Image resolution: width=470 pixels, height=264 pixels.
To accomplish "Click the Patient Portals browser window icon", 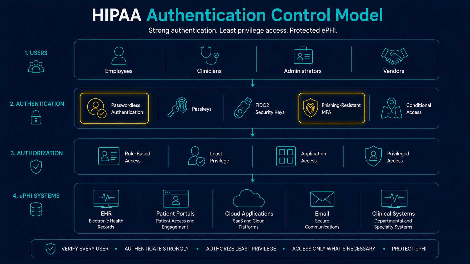I will pyautogui.click(x=176, y=199).
